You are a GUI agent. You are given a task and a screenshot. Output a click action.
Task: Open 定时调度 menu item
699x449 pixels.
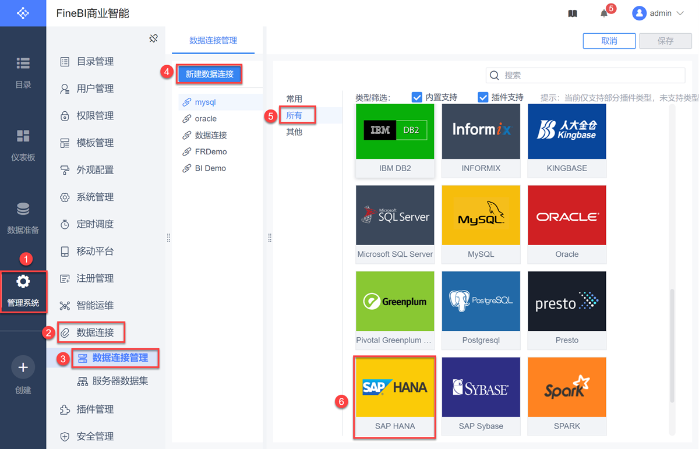[87, 224]
